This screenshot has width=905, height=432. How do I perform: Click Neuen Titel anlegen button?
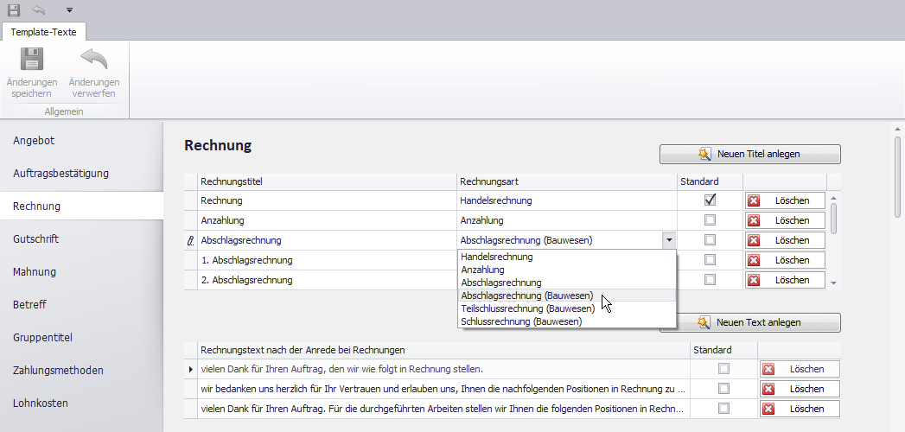coord(749,155)
